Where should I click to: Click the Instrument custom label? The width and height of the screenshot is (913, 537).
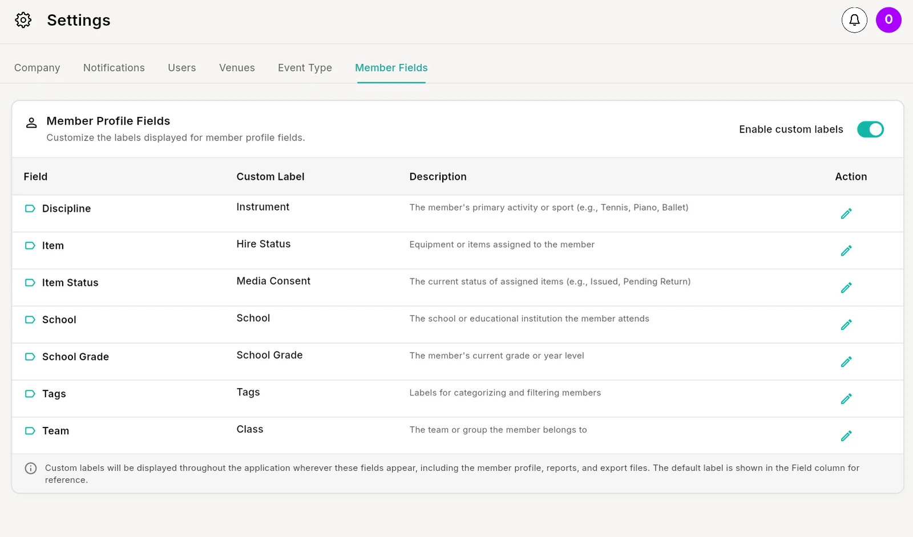tap(263, 207)
